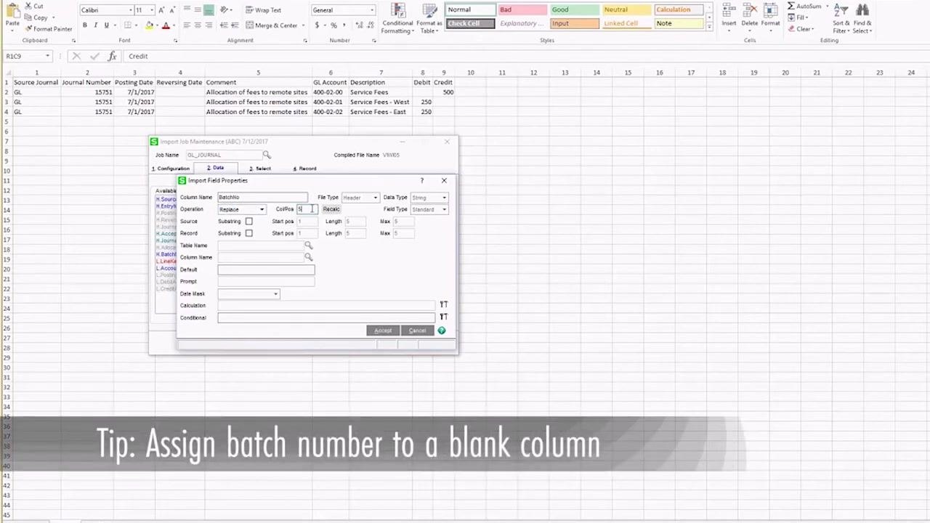
Task: Open the File Type dropdown
Action: pos(360,198)
